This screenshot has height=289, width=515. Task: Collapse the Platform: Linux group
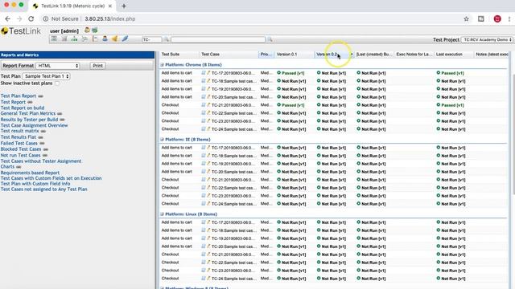pos(162,214)
